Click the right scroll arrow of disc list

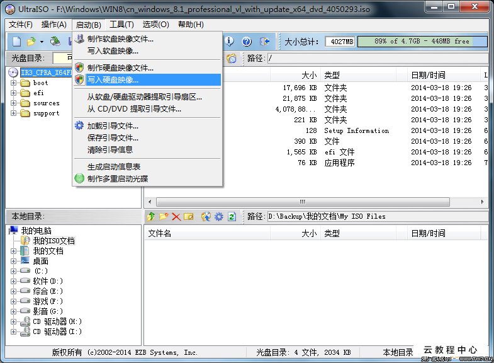pos(482,202)
